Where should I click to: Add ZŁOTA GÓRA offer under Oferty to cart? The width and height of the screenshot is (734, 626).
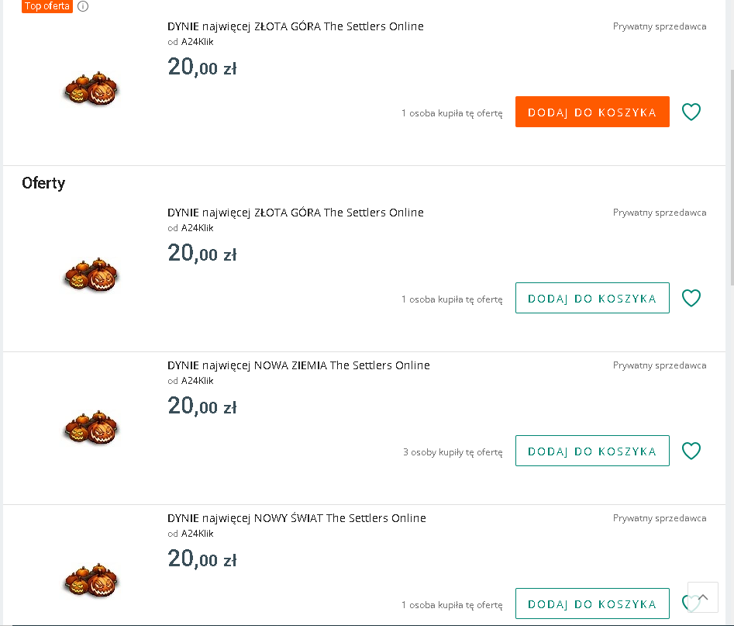point(592,298)
